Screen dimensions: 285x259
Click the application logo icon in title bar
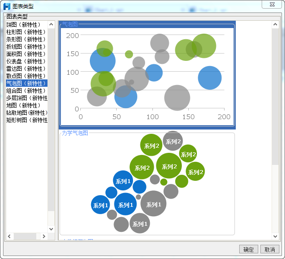(7, 6)
